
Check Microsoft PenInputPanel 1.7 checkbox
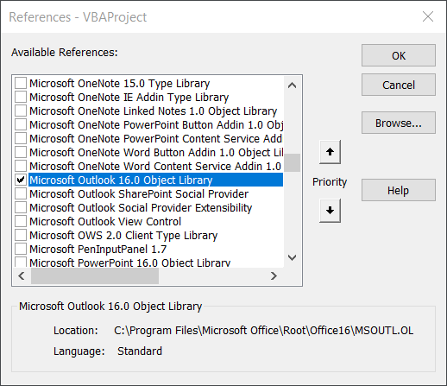pyautogui.click(x=21, y=249)
